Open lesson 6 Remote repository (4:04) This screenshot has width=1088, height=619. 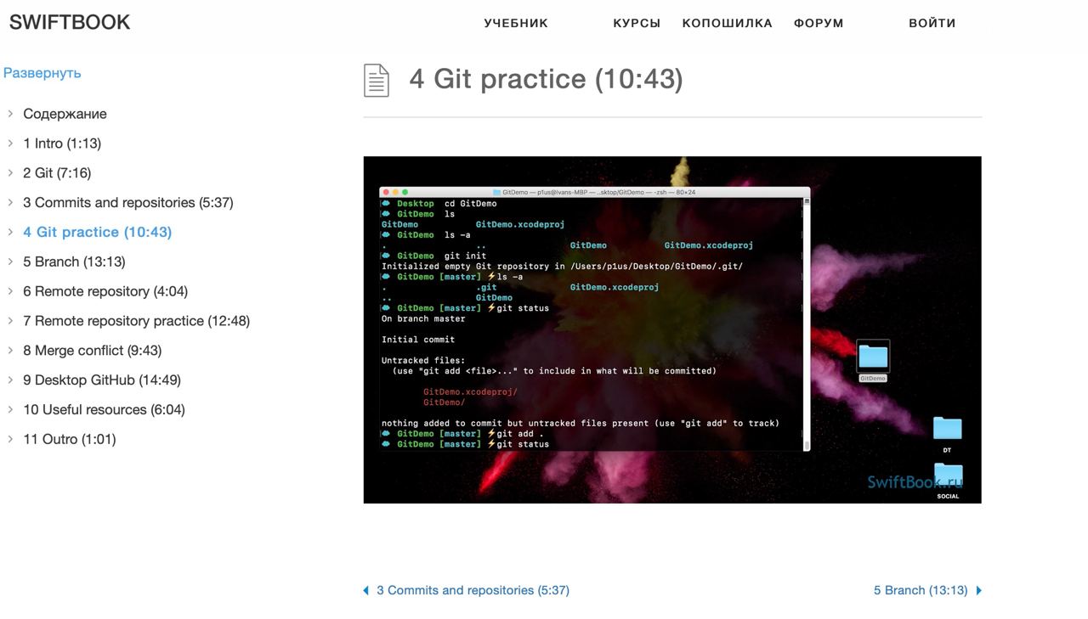(105, 291)
